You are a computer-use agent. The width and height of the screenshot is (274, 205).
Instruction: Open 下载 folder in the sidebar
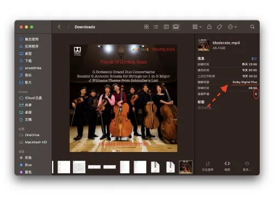click(26, 61)
